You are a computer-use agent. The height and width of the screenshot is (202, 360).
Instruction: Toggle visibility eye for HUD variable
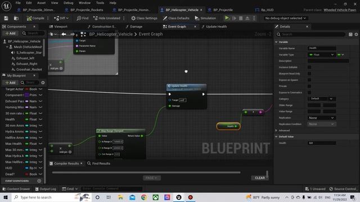point(40,168)
